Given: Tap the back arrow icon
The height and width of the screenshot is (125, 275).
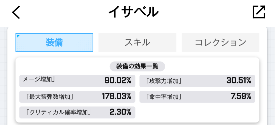Looking at the screenshot, I should point(16,12).
